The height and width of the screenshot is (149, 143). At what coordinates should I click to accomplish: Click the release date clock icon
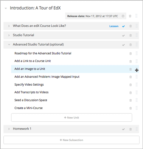(x=123, y=16)
